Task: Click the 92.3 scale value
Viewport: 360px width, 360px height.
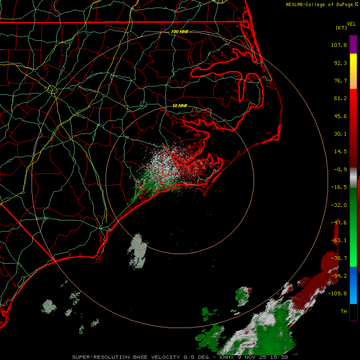Action: (x=340, y=63)
